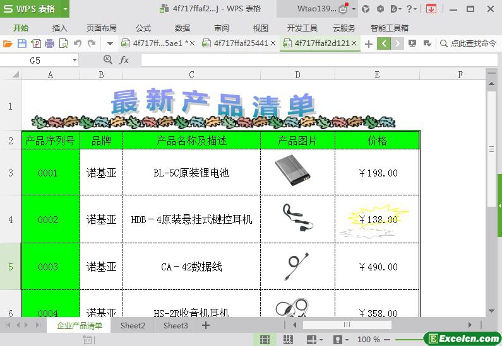Click the battery product image in row 3

tap(292, 170)
